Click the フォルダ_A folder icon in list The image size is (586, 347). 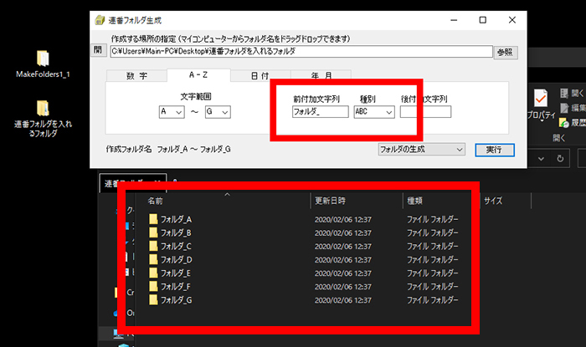pyautogui.click(x=153, y=219)
